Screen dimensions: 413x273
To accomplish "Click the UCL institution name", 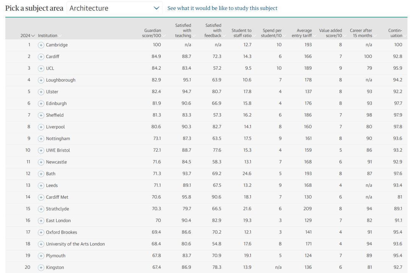I will point(50,68).
